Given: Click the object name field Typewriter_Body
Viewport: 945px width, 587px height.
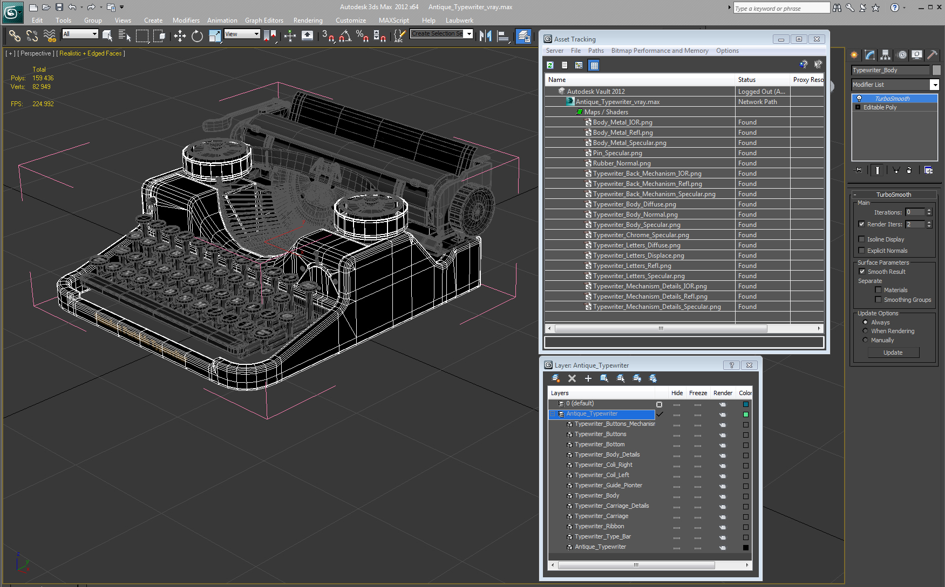Looking at the screenshot, I should click(x=891, y=70).
